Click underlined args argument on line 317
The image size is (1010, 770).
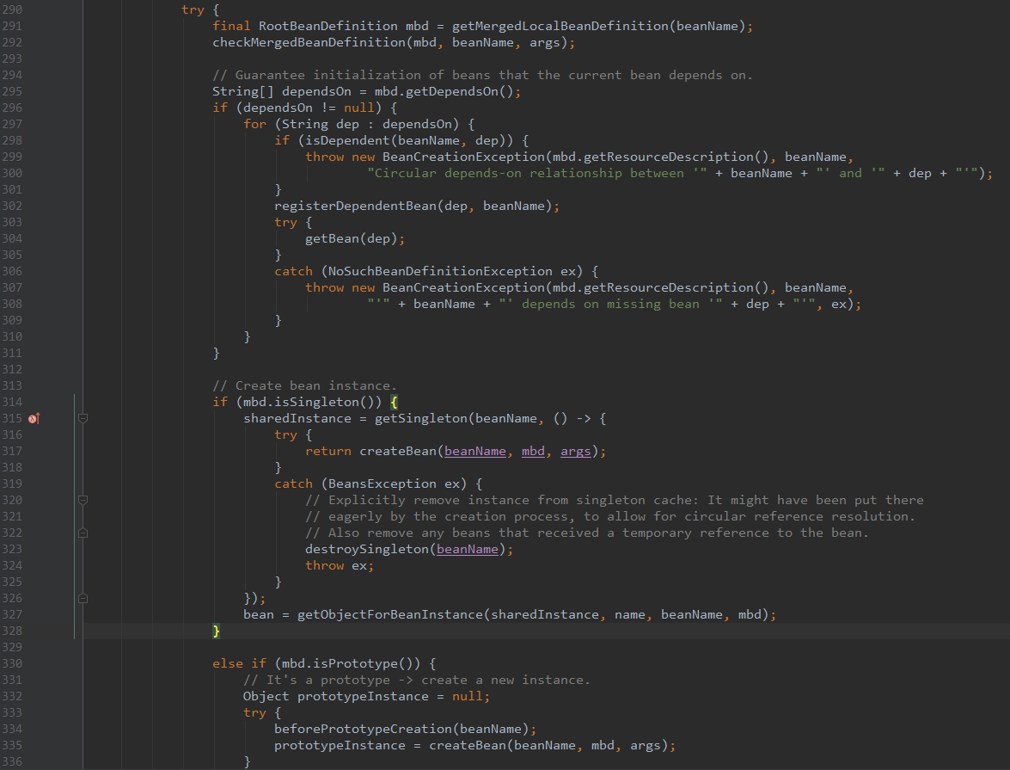(x=576, y=452)
